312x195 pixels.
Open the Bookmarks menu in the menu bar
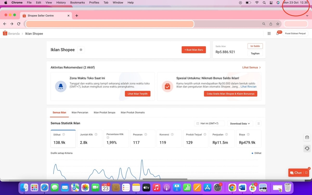(77, 3)
